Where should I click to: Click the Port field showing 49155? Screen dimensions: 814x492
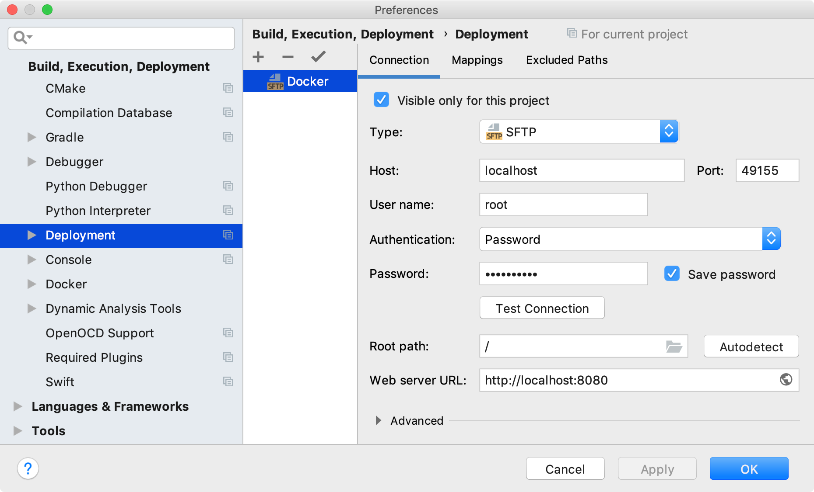coord(767,170)
